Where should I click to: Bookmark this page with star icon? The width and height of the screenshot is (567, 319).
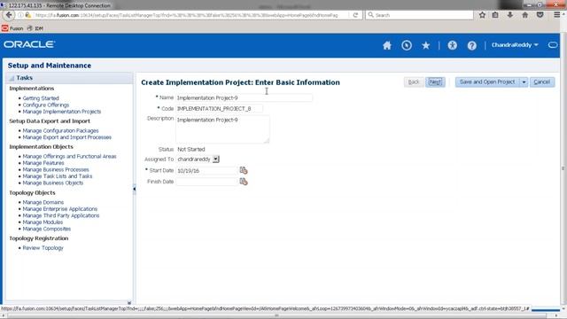482,15
